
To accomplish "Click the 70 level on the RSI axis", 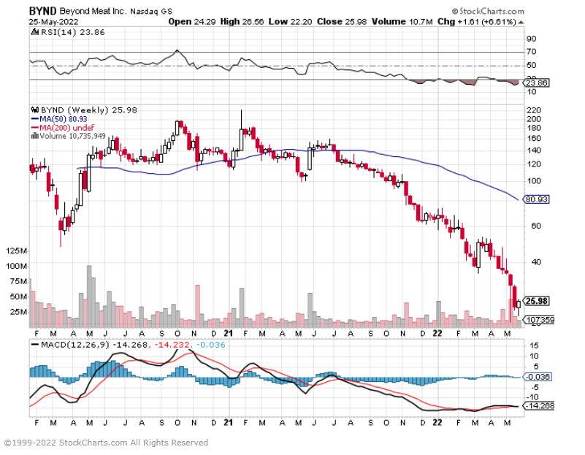I will (531, 52).
